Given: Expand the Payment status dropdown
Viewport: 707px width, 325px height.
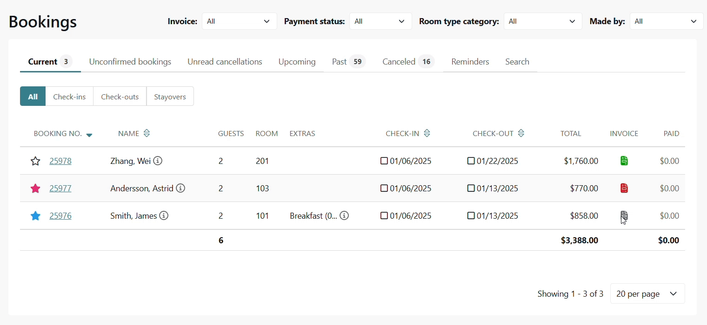Looking at the screenshot, I should (380, 21).
